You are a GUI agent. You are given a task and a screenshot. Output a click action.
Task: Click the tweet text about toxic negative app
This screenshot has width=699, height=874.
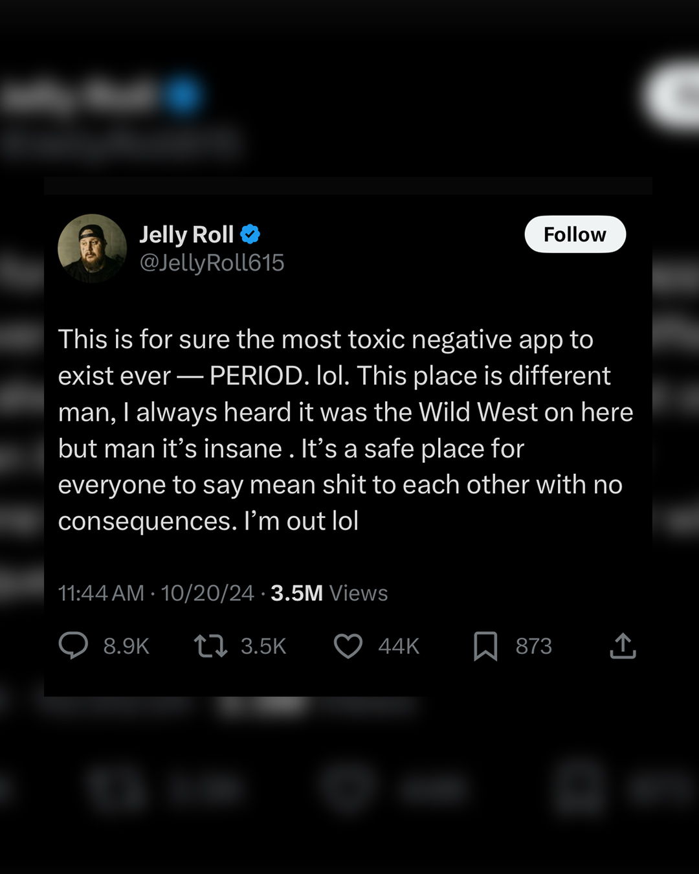346,430
